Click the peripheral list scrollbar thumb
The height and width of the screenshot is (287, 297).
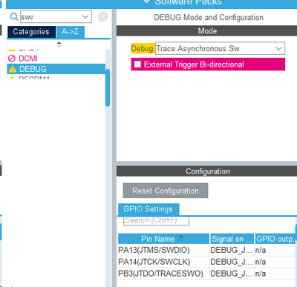click(x=108, y=88)
